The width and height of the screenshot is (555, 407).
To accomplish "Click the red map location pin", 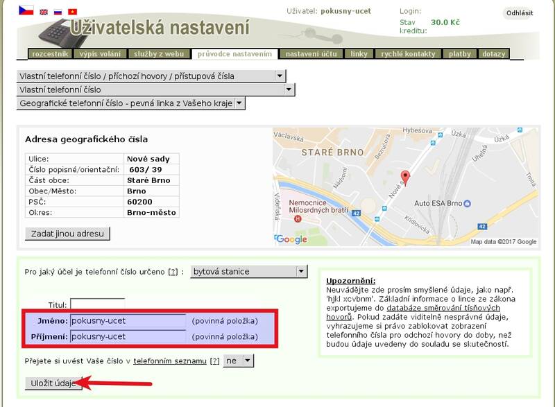I will tap(406, 178).
